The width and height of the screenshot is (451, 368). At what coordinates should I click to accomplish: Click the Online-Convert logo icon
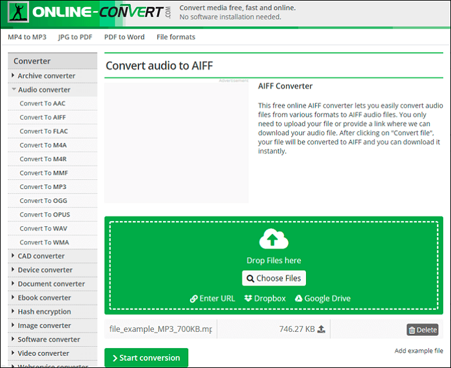17,13
